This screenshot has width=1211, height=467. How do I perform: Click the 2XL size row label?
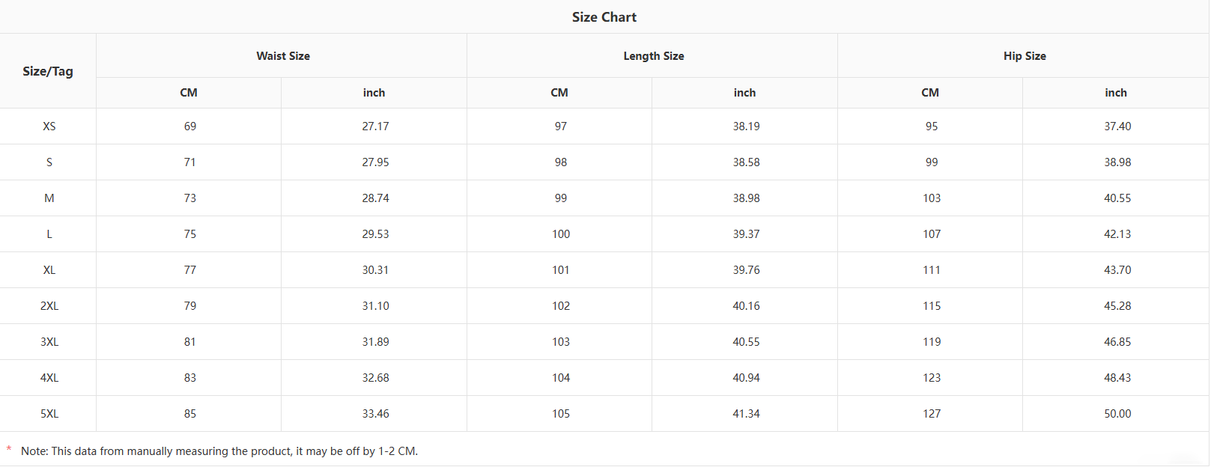coord(49,306)
